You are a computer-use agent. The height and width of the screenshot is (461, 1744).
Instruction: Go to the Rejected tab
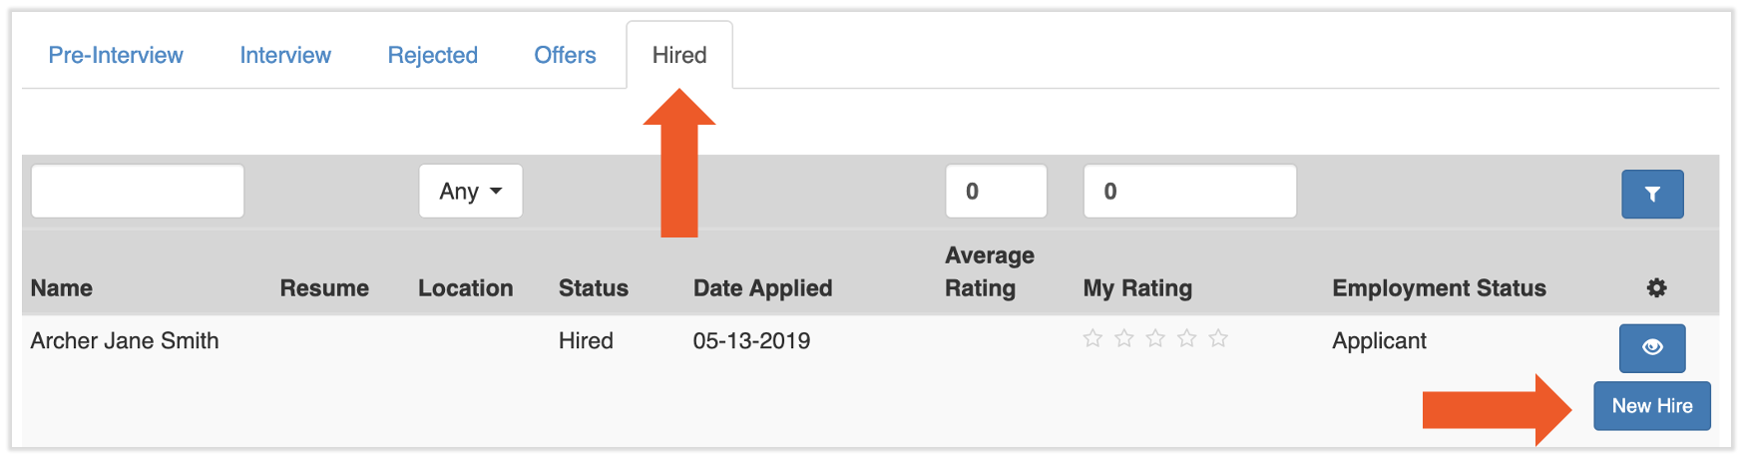(432, 56)
